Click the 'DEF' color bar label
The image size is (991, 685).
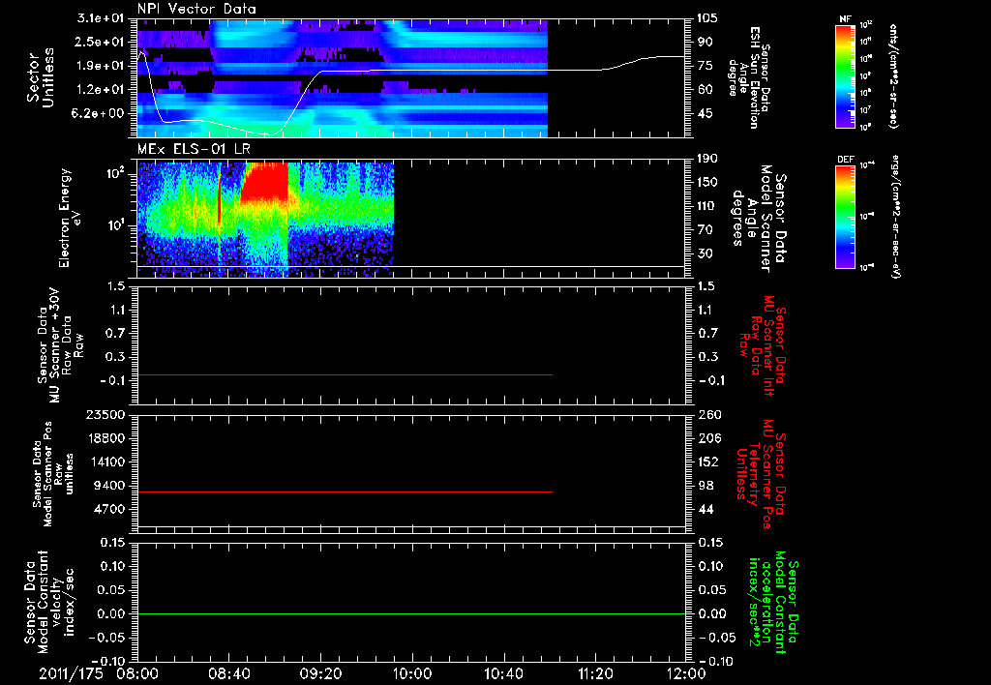coord(845,160)
